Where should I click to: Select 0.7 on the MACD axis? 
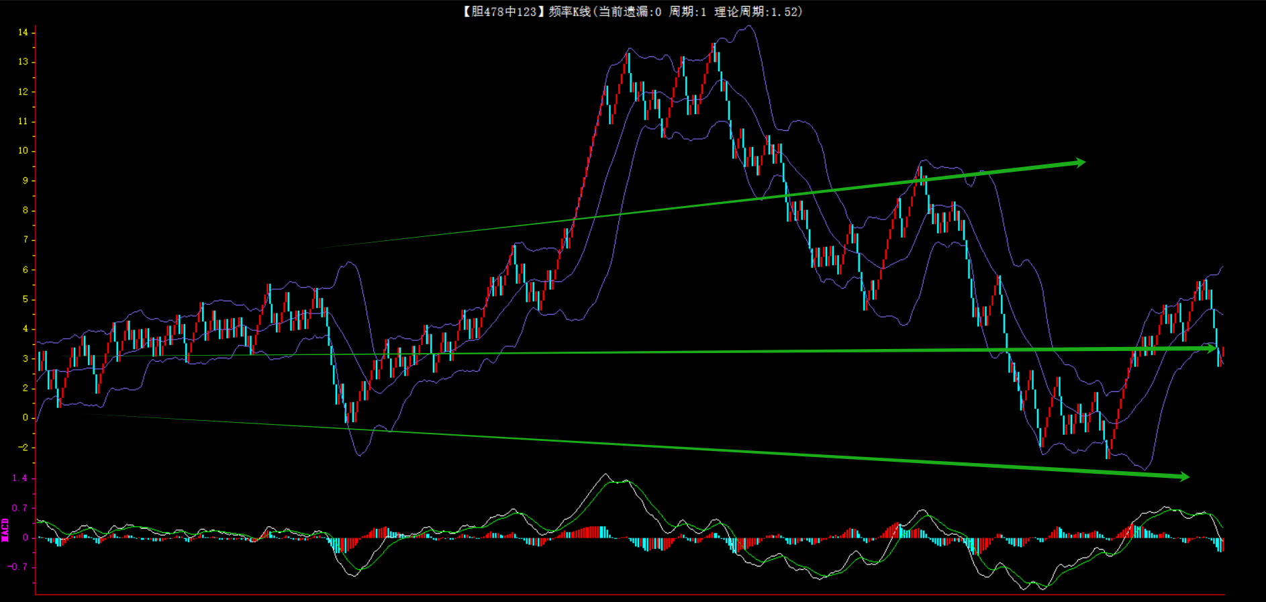20,508
